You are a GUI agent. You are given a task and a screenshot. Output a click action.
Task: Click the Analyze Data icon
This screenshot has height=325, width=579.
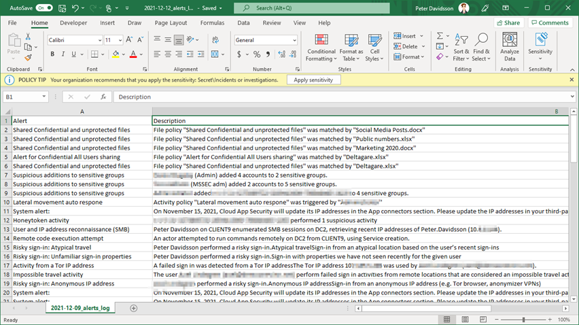coord(510,46)
